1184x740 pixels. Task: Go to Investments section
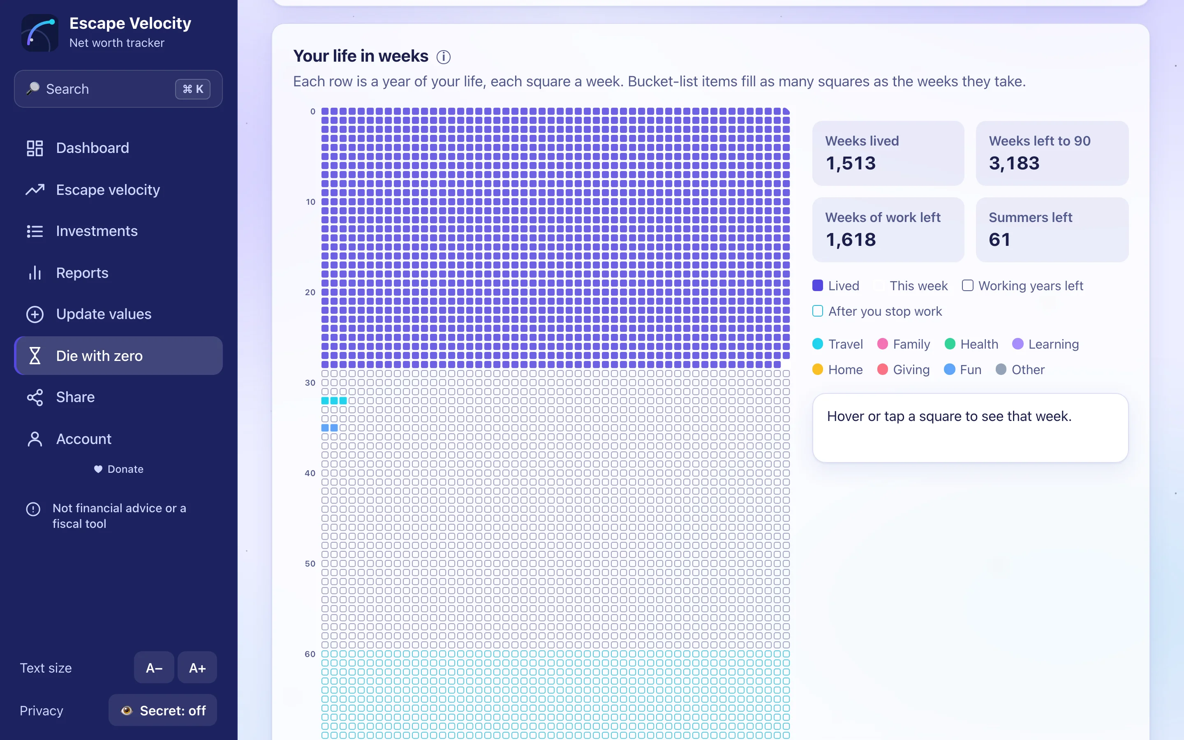[118, 231]
